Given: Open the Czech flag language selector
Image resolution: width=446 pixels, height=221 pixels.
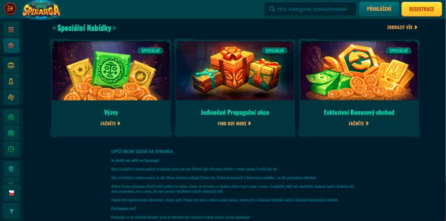Looking at the screenshot, I should coord(11,193).
